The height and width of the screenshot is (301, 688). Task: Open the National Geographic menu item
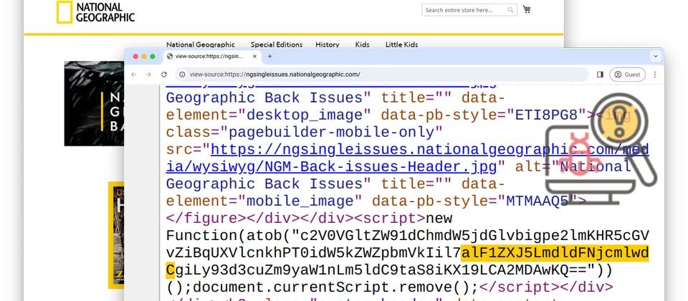click(201, 44)
